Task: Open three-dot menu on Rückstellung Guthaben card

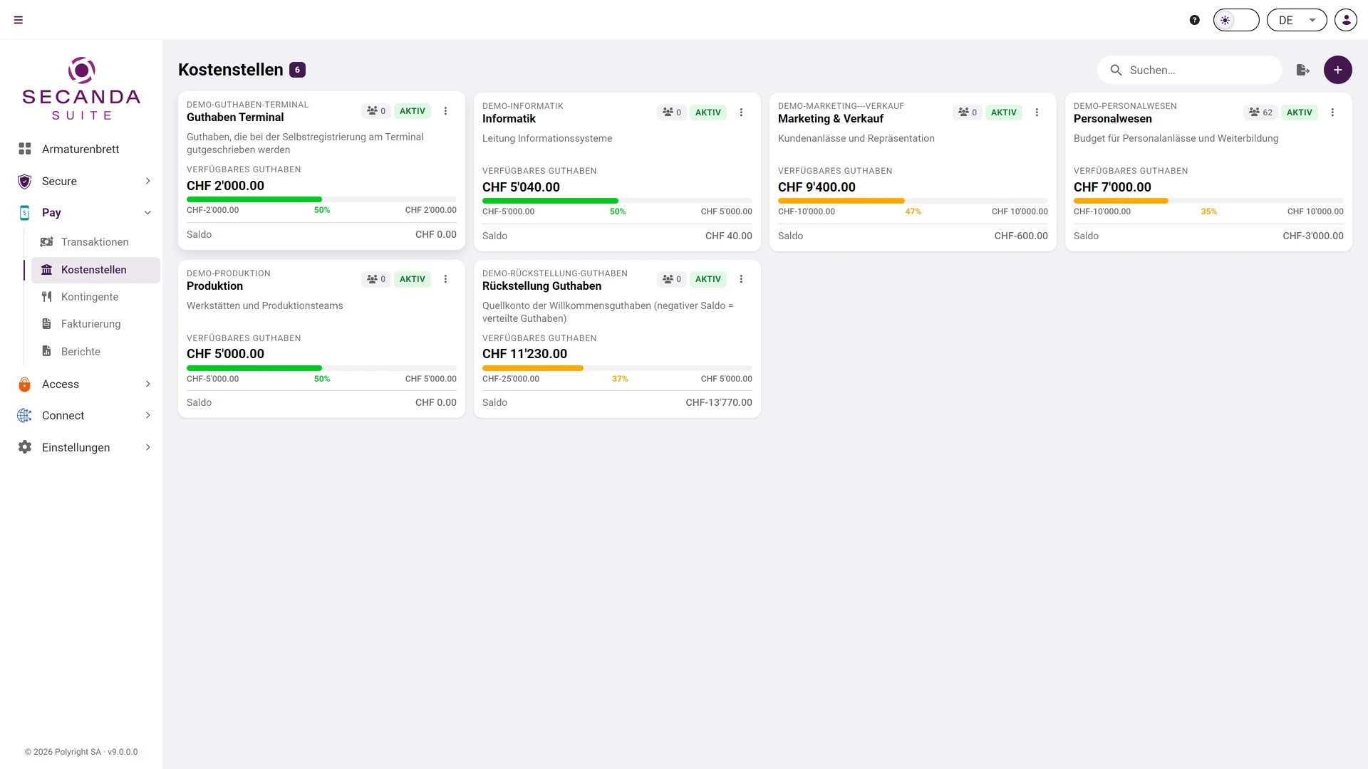Action: 741,279
